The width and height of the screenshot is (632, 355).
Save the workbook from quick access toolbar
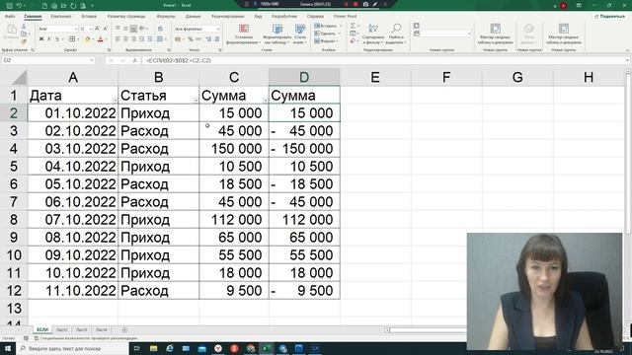[9, 6]
